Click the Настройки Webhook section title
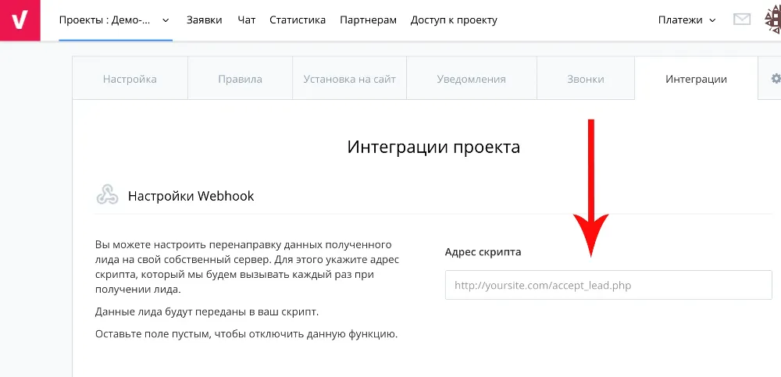Screen dimensions: 781x377 coord(191,196)
